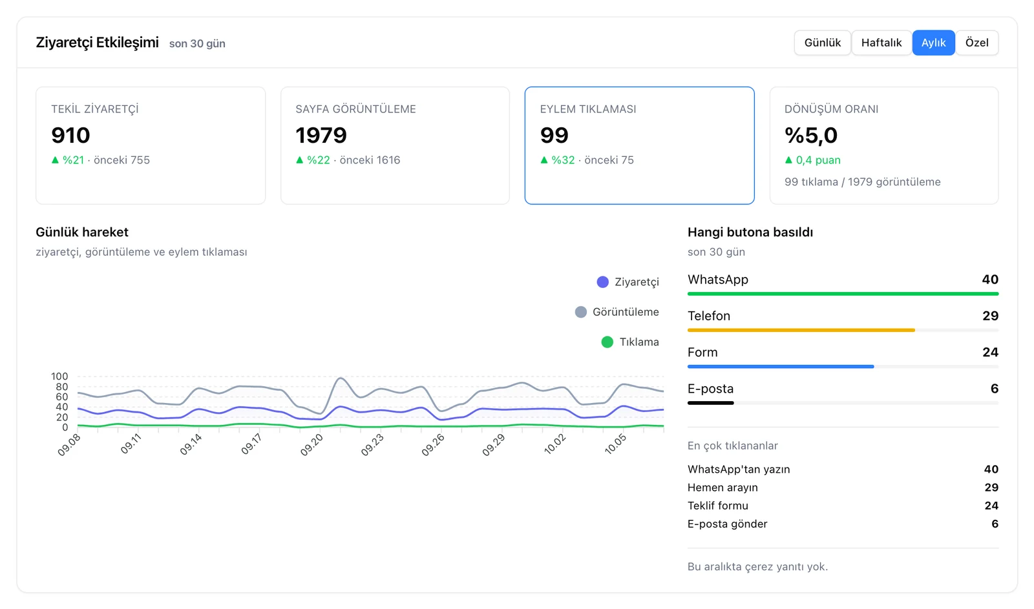
Task: Toggle the Tıklama series label in legend
Action: (639, 342)
